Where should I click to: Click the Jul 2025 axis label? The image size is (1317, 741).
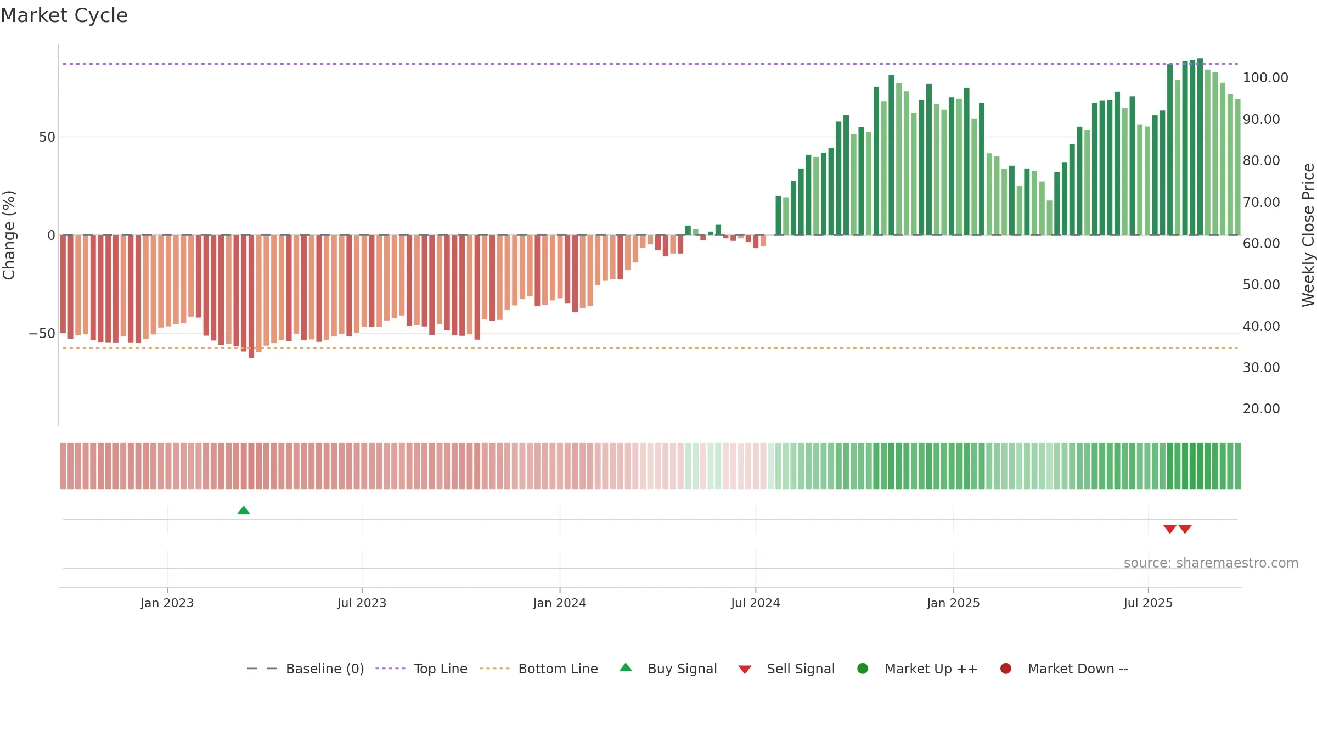1148,603
